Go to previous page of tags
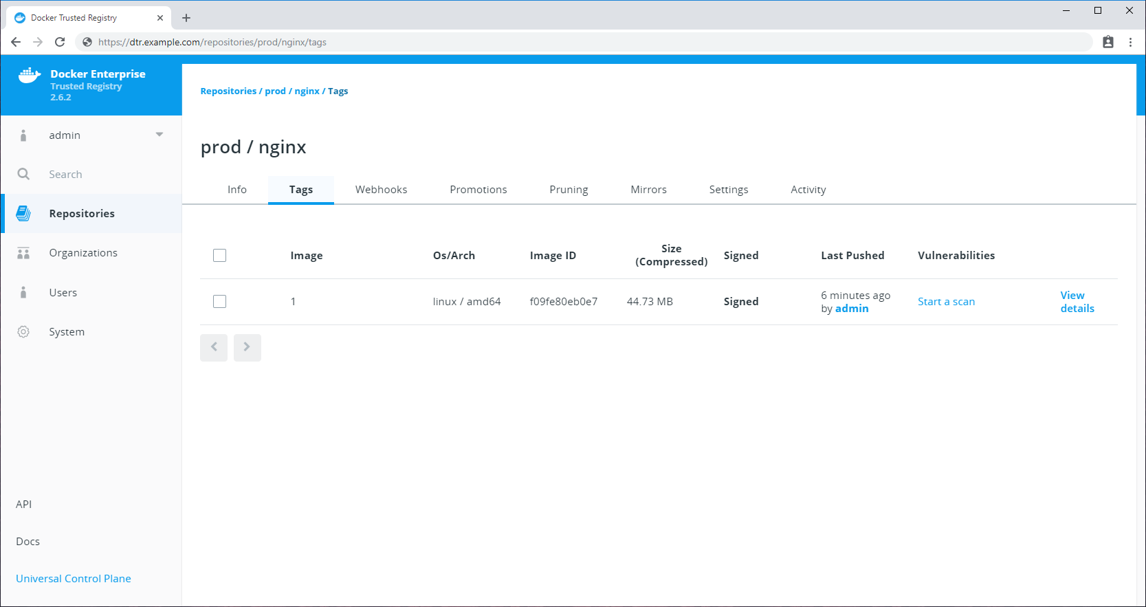 pos(214,347)
